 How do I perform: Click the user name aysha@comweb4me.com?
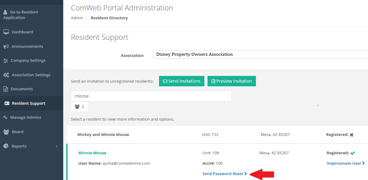click(x=126, y=163)
